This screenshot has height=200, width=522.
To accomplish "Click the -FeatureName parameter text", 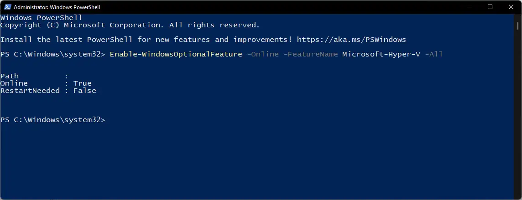I will [x=311, y=54].
